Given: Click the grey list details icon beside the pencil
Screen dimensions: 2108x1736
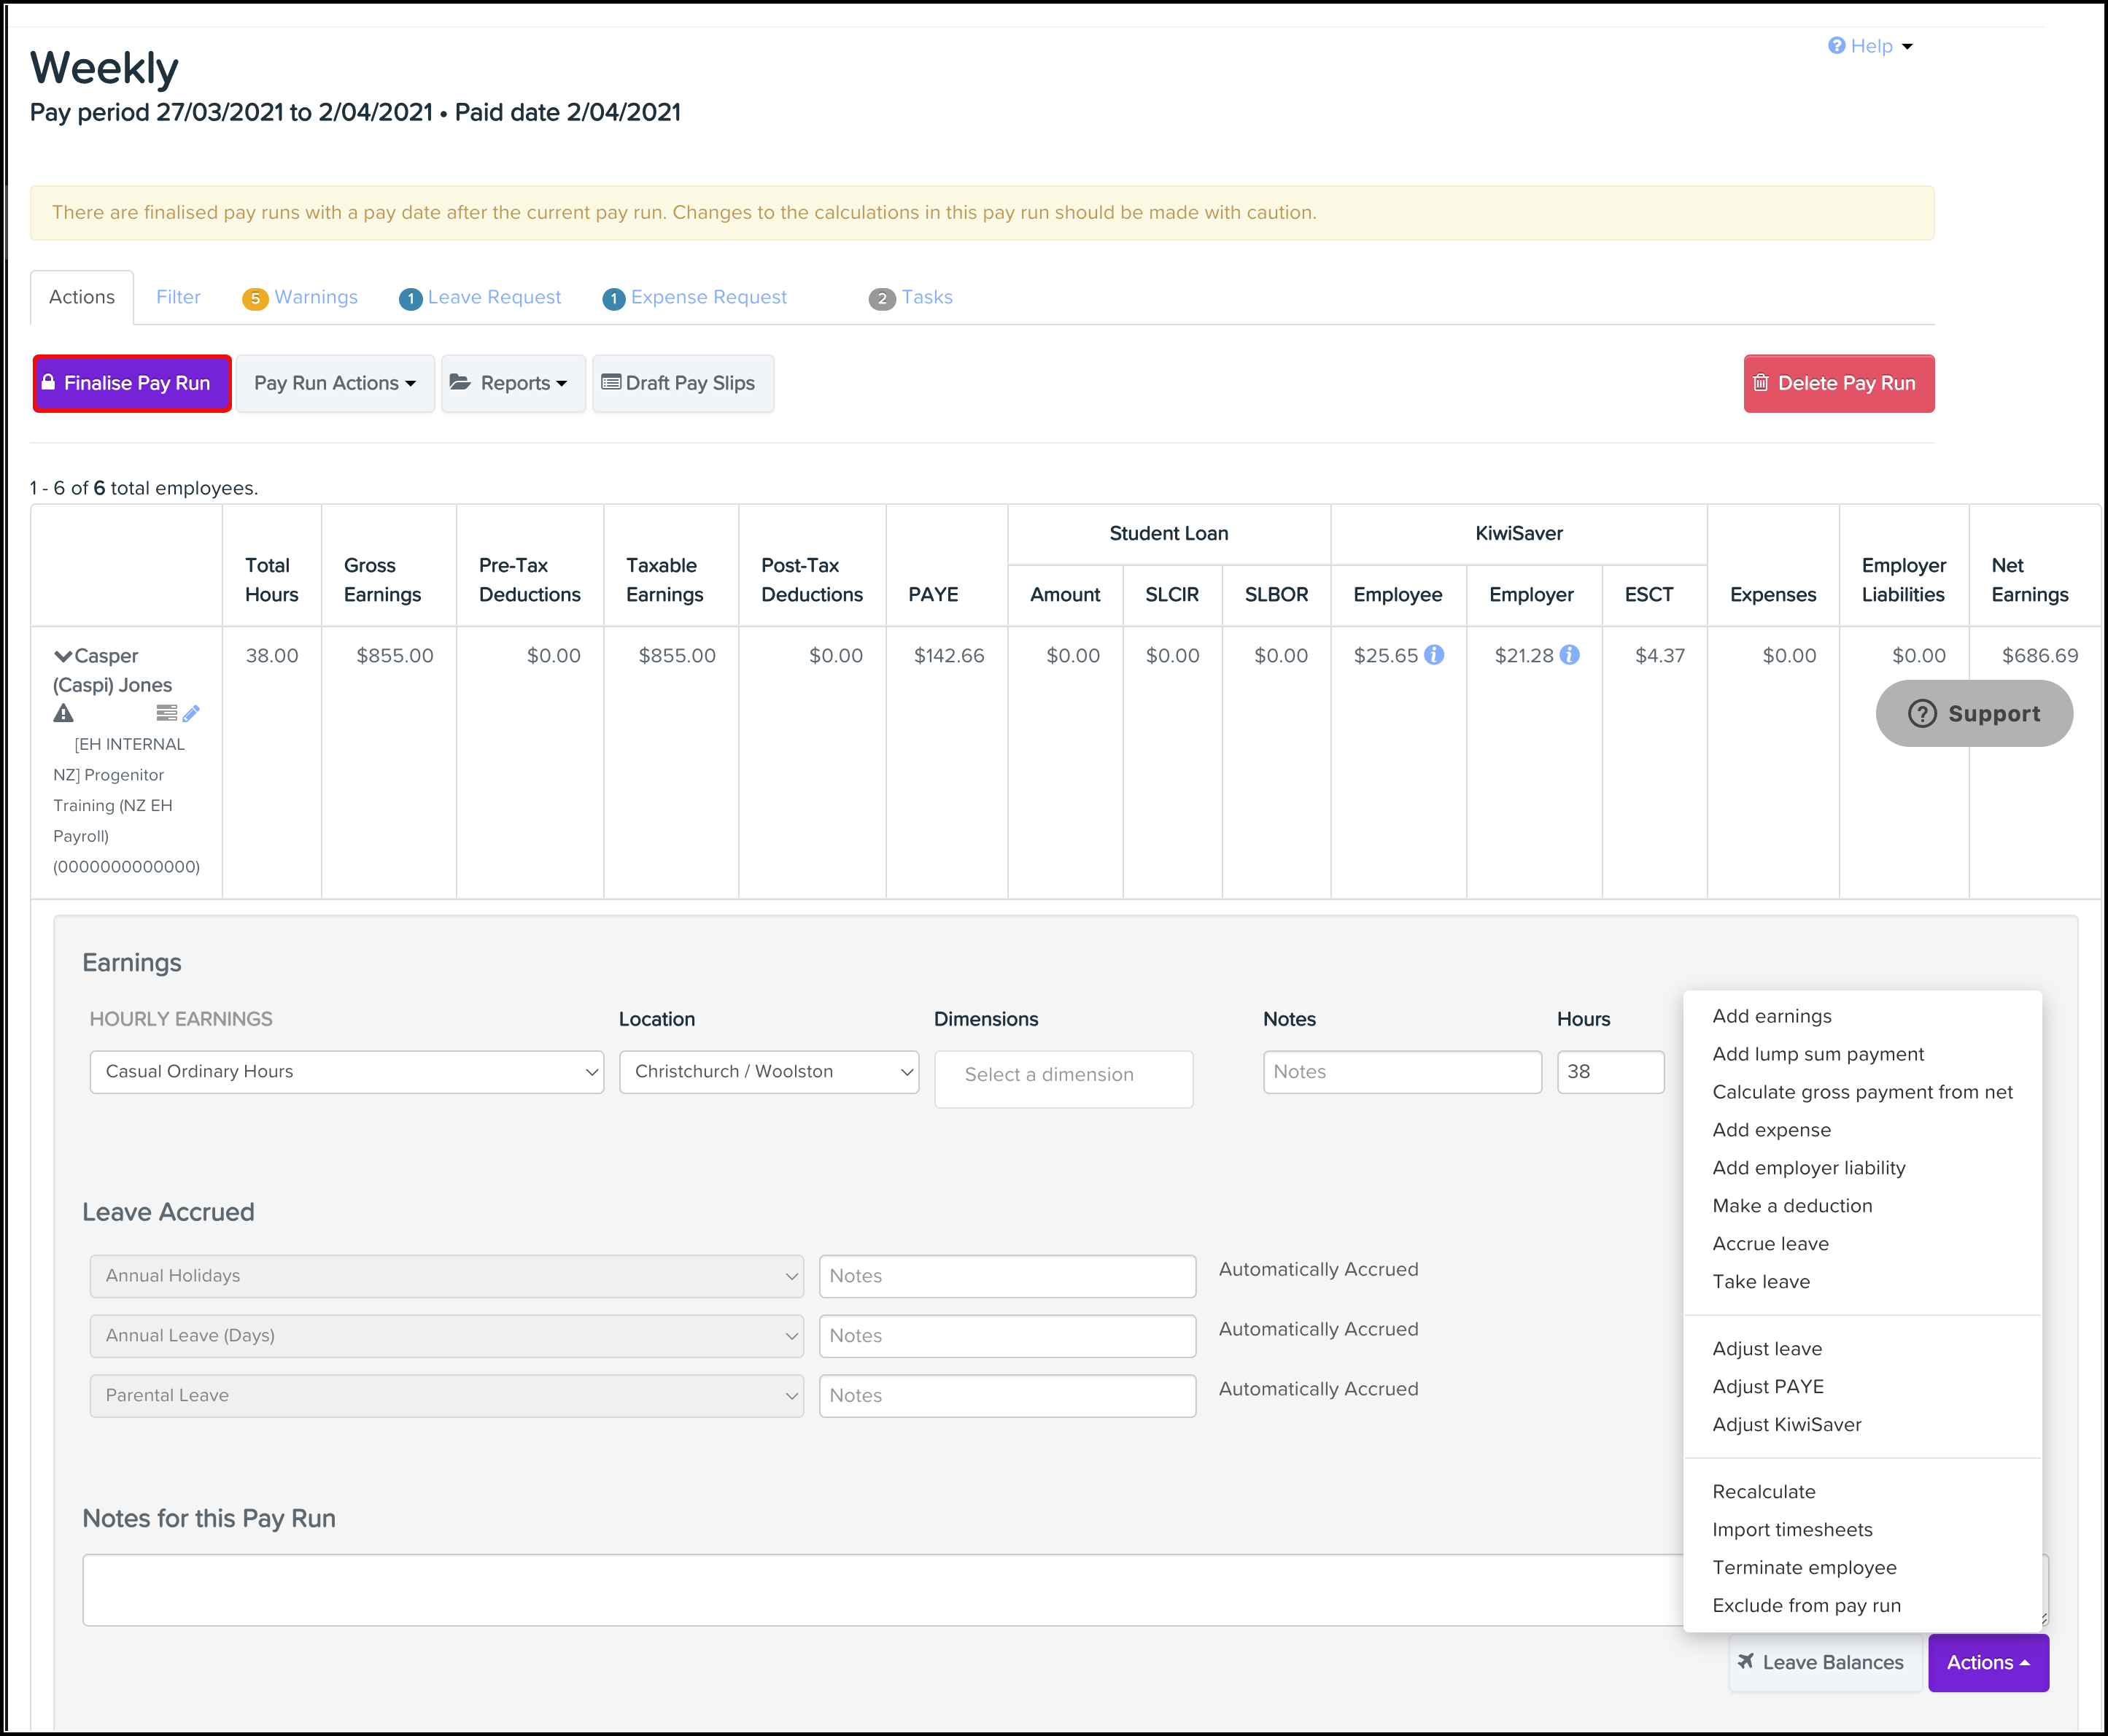Looking at the screenshot, I should pos(166,714).
